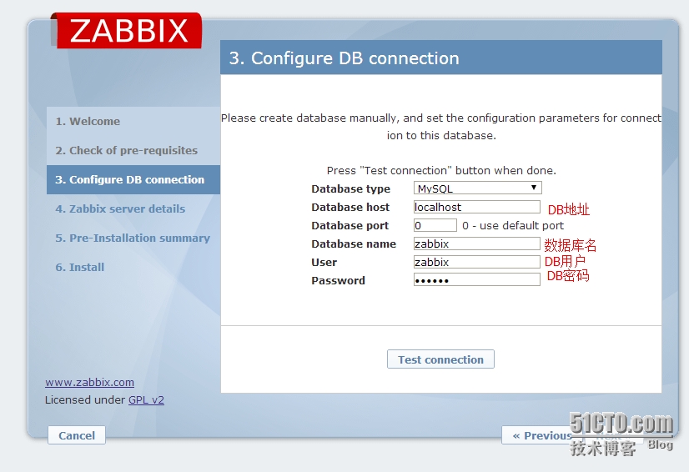Click the Database name label
The height and width of the screenshot is (472, 689).
pos(354,244)
